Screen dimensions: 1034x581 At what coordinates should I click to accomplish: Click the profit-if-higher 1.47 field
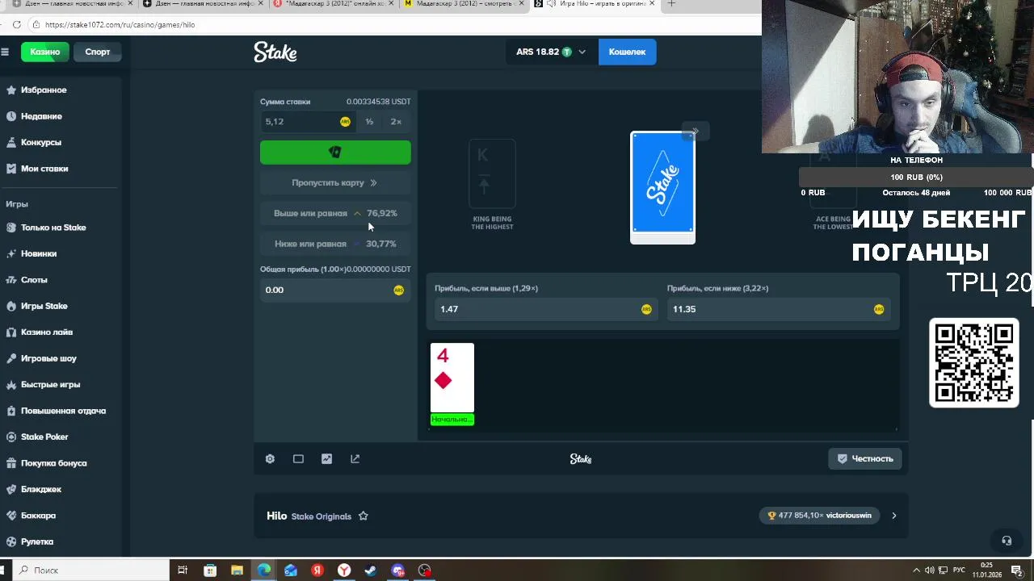(545, 309)
